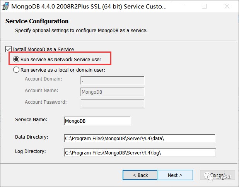Click into the Data Directory path field

click(x=139, y=138)
